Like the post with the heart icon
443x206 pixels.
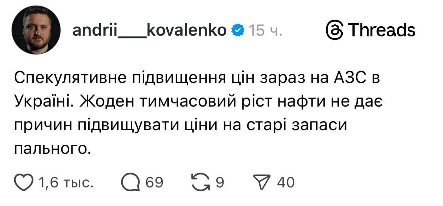tap(24, 183)
